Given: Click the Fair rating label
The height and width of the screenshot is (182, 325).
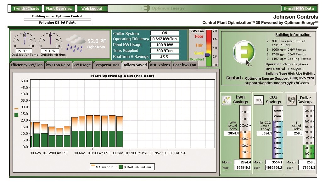Looking at the screenshot, I should click(199, 45).
